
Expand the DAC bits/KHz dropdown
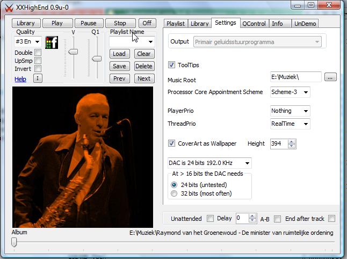[247, 163]
